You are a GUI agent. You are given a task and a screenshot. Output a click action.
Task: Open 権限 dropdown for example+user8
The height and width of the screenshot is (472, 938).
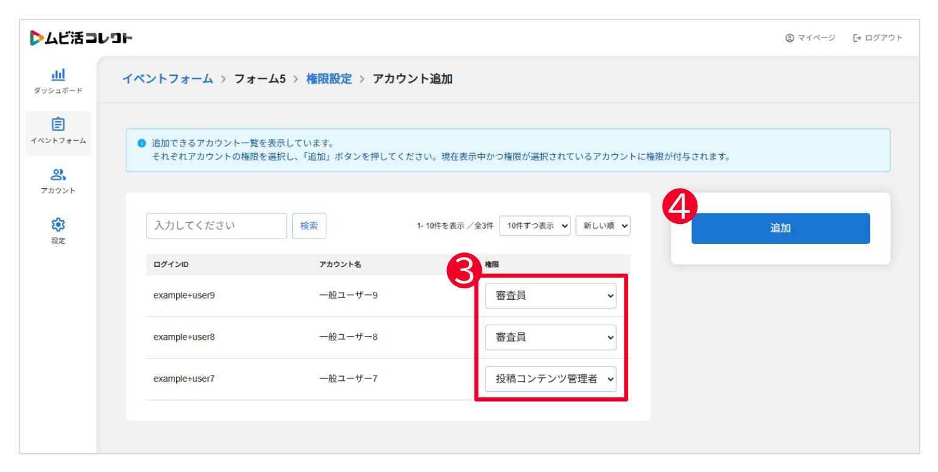point(550,337)
